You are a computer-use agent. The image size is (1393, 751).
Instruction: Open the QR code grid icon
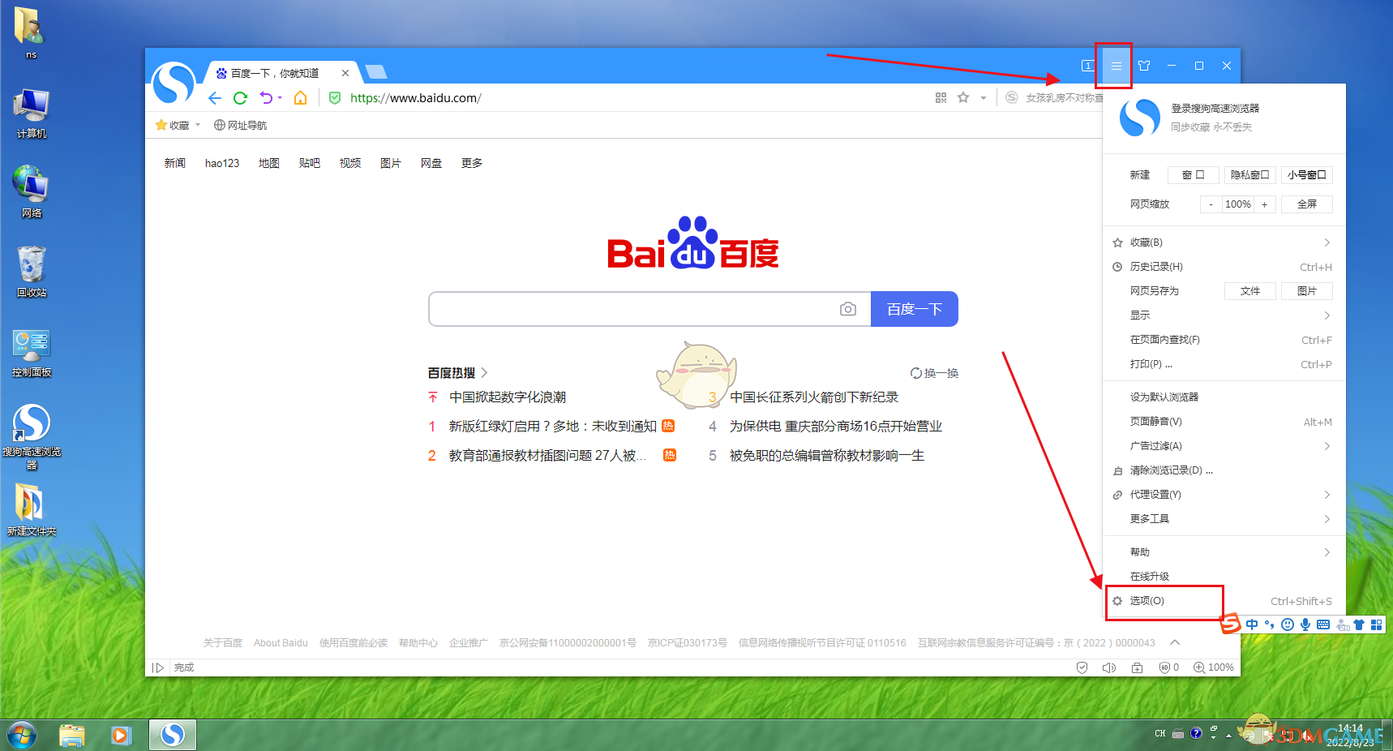(941, 98)
